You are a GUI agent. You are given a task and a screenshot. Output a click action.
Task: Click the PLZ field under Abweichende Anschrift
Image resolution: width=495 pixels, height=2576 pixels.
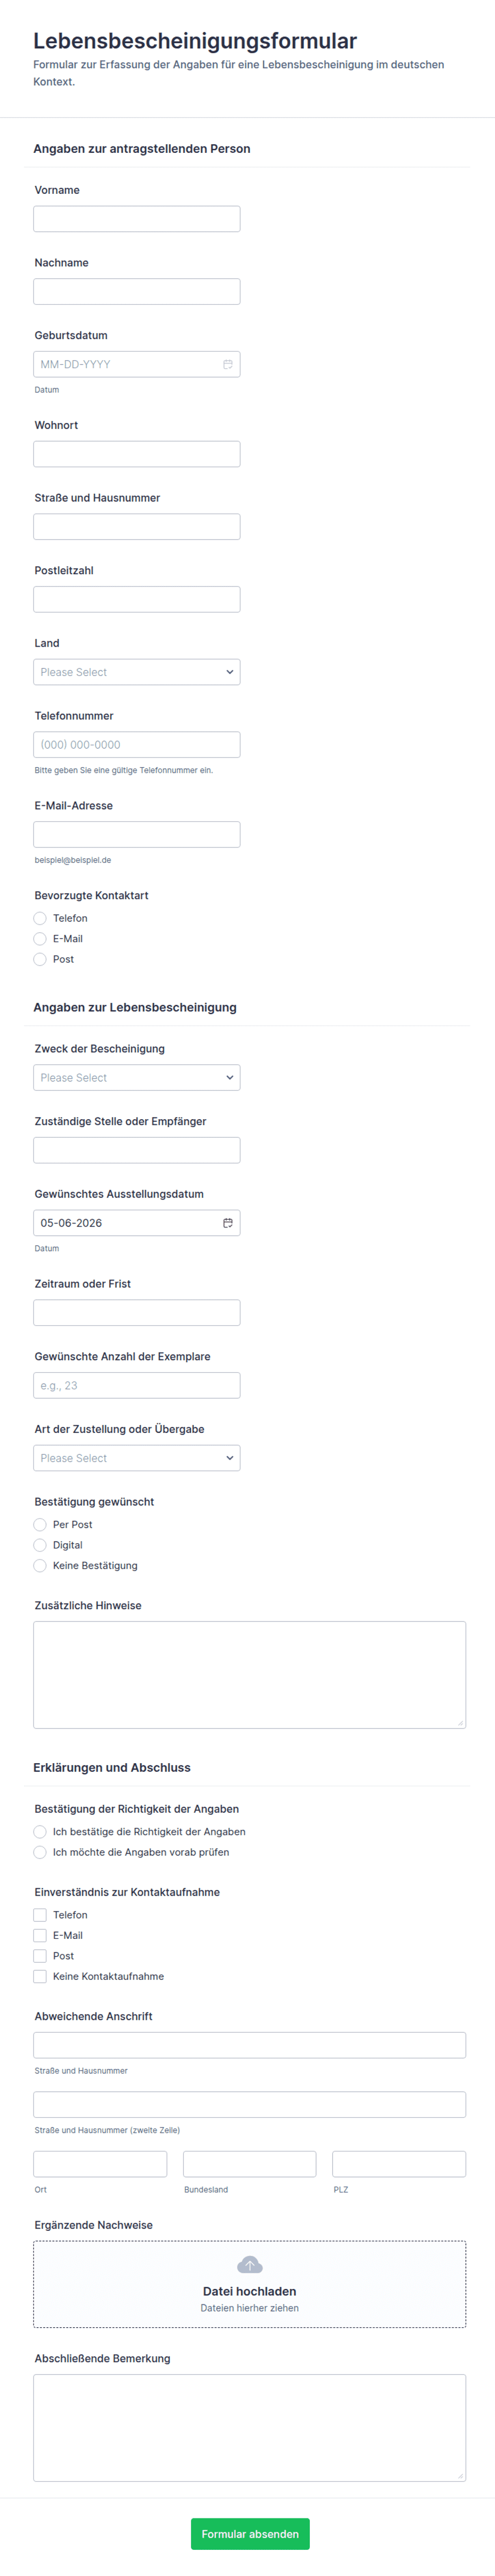[x=399, y=2164]
